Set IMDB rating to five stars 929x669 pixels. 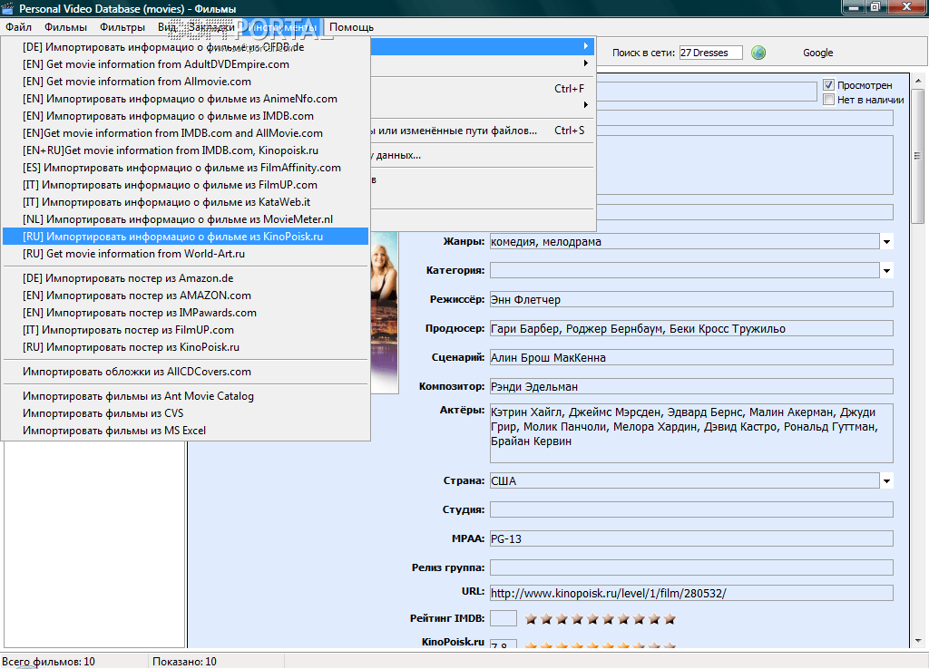point(592,619)
